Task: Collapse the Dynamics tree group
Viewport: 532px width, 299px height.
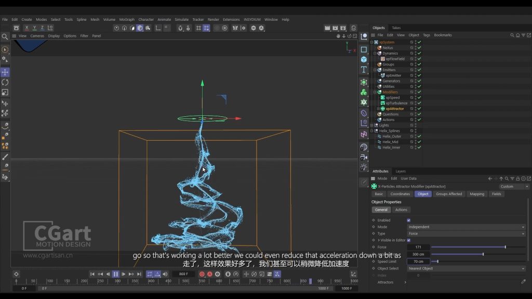Action: coord(375,53)
